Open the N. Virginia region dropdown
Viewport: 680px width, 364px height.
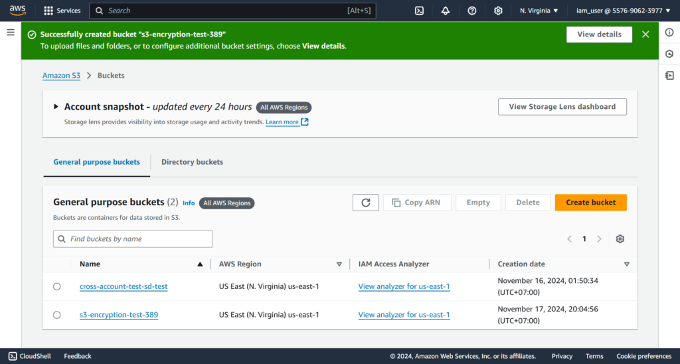(x=539, y=11)
